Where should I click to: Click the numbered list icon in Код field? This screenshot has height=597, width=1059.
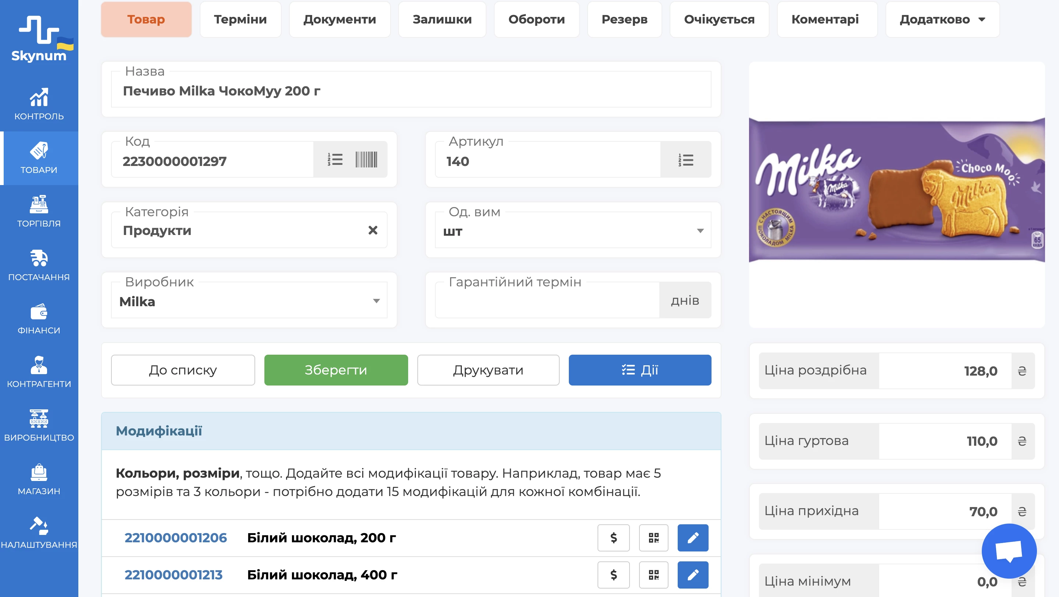(335, 160)
